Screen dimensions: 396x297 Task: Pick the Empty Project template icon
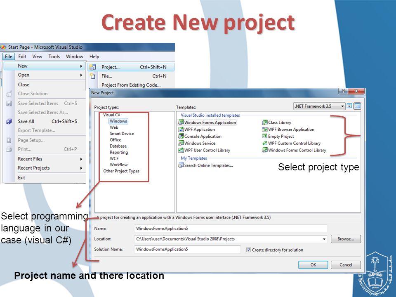tap(265, 136)
